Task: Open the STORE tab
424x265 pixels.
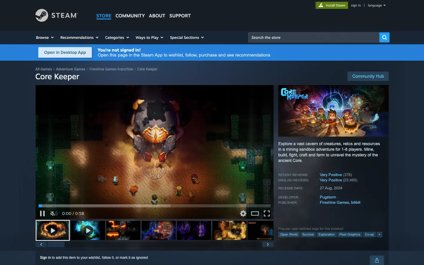Action: pyautogui.click(x=104, y=16)
